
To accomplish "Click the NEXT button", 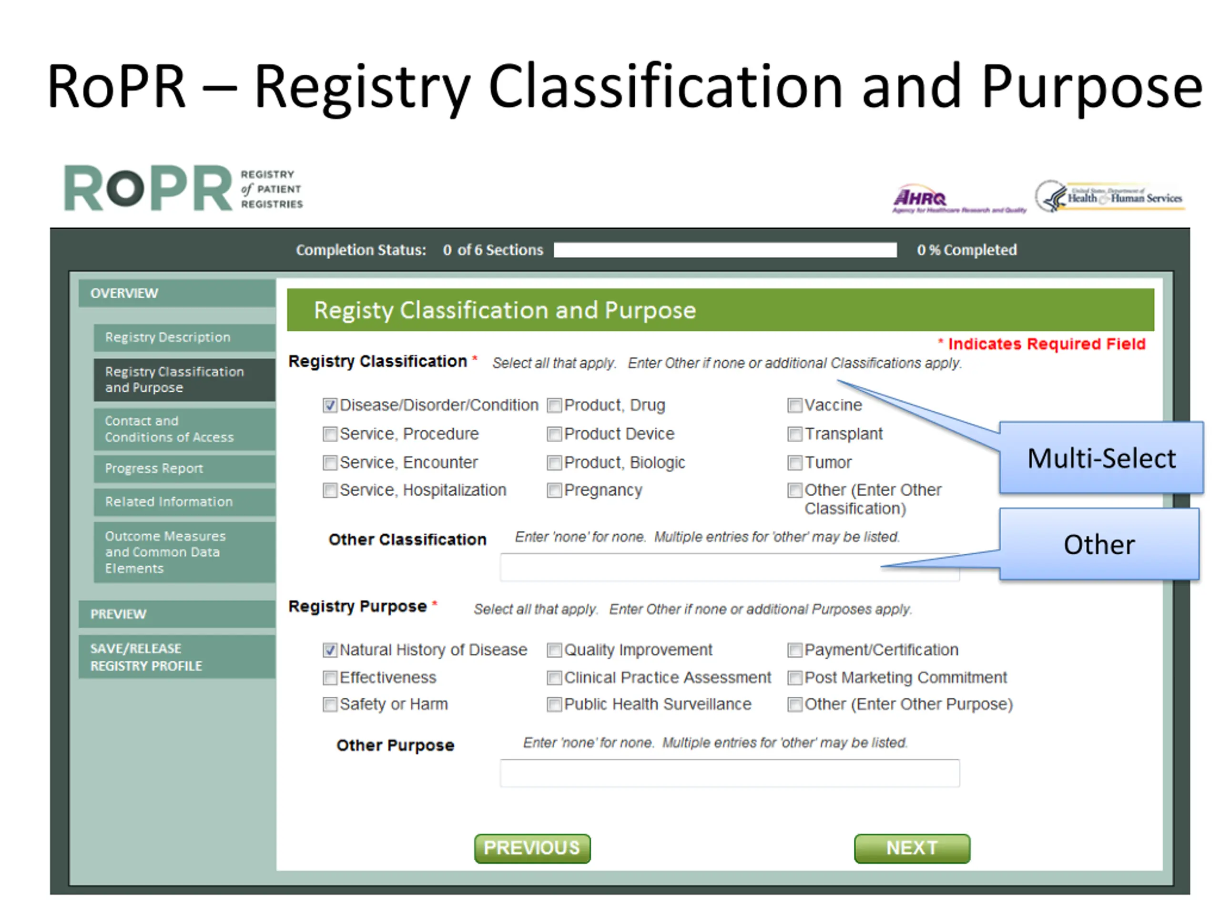I will pos(912,849).
